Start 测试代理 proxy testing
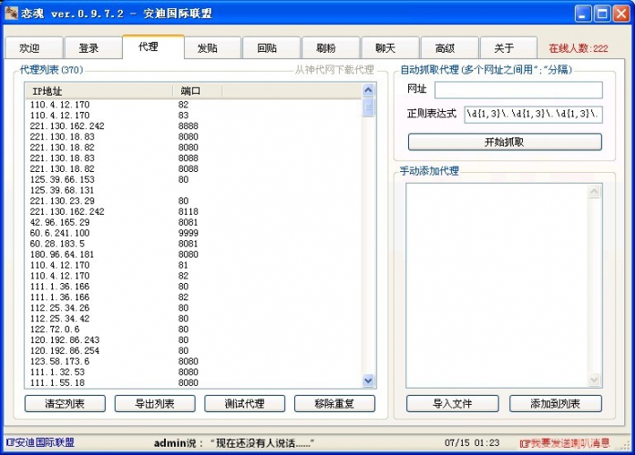Image resolution: width=635 pixels, height=455 pixels. click(x=244, y=404)
